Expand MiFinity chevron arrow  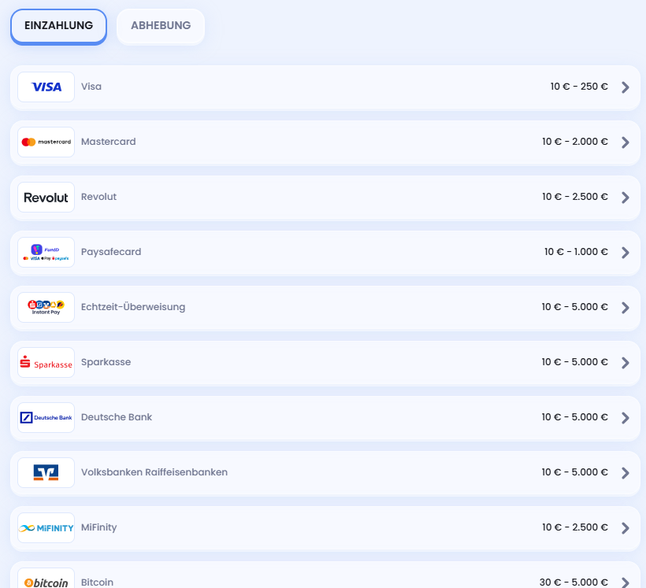[626, 529]
